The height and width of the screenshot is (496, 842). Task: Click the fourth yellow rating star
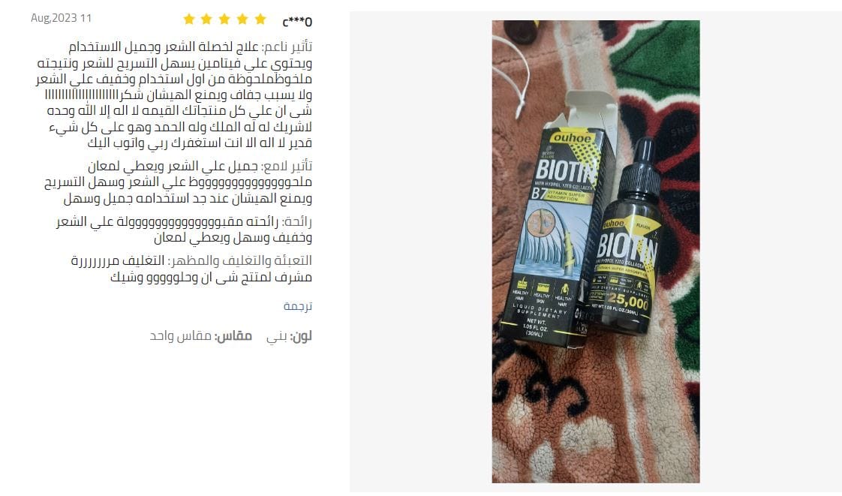(242, 20)
